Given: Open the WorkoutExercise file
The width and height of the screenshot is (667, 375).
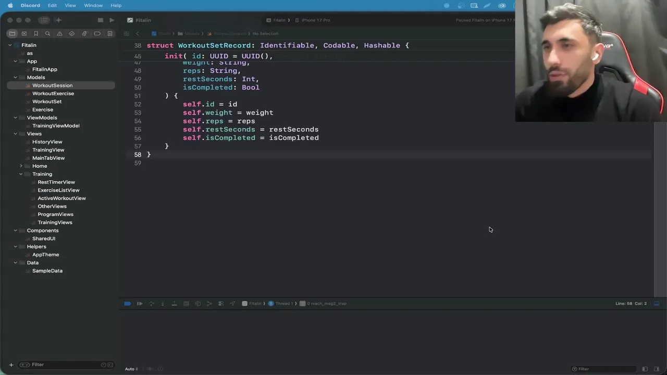Looking at the screenshot, I should tap(53, 94).
